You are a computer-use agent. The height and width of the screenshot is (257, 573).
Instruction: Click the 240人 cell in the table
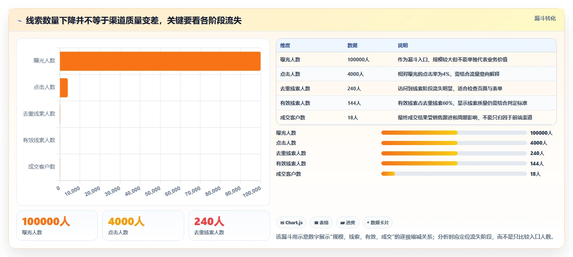click(x=354, y=88)
